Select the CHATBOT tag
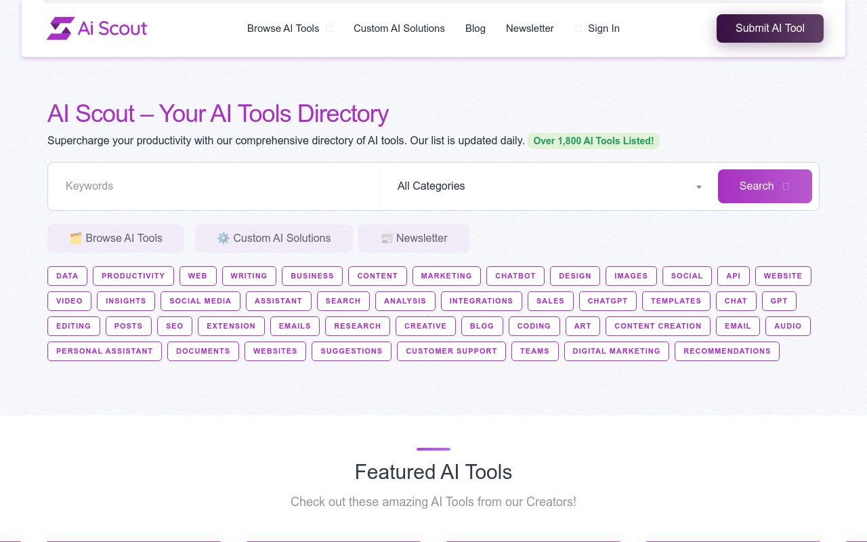The image size is (867, 542). (x=515, y=276)
